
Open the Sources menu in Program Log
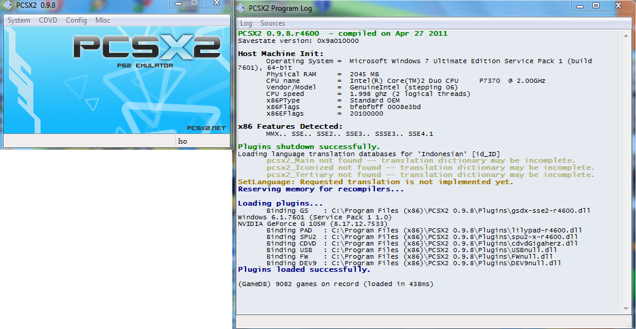click(272, 23)
